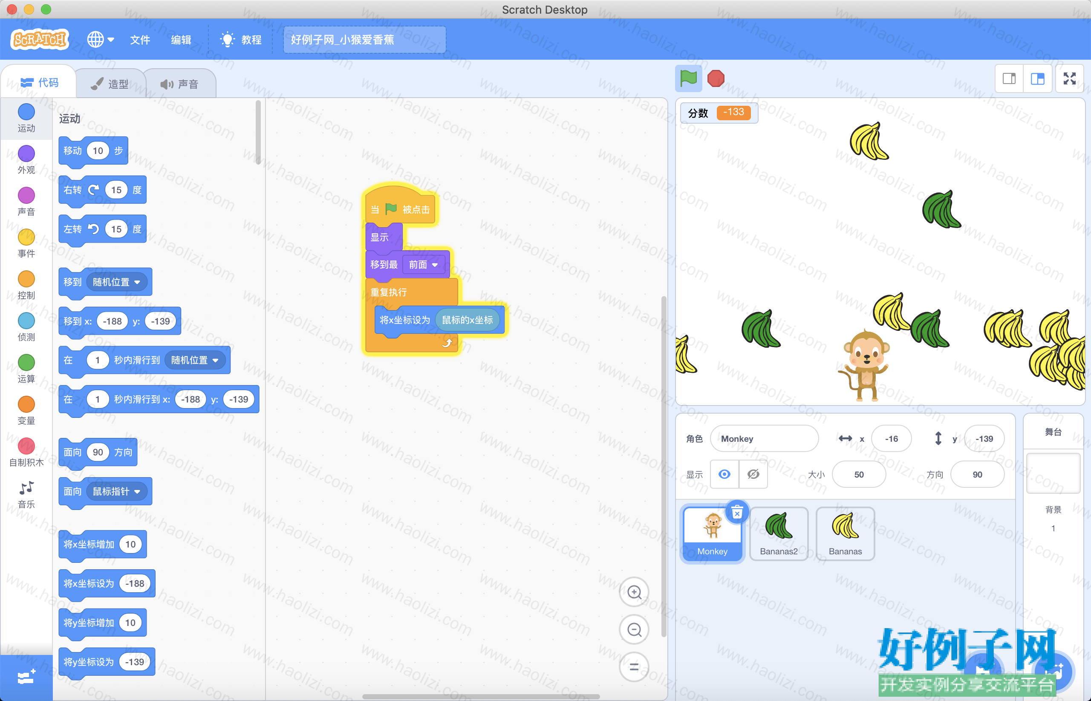1091x701 pixels.
Task: Open the 教程 tutorials
Action: 241,40
